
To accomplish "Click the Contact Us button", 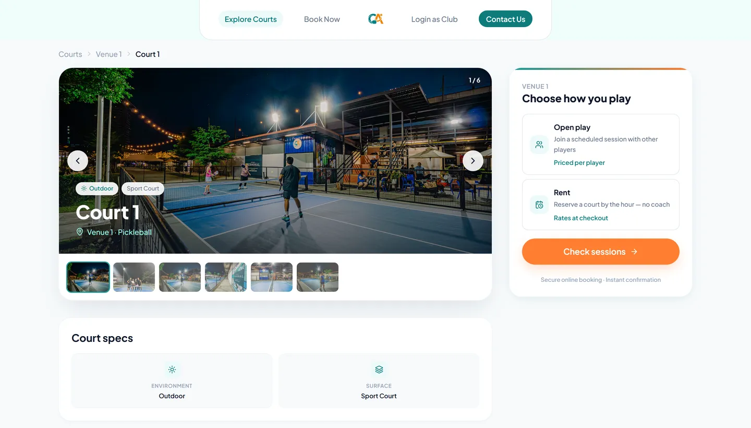I will tap(505, 19).
